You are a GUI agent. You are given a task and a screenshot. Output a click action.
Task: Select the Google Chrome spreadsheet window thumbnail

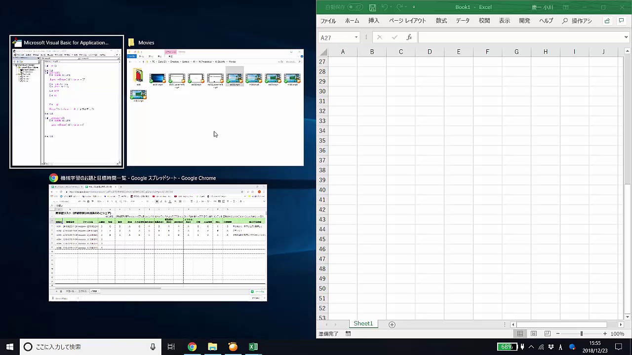click(x=158, y=243)
